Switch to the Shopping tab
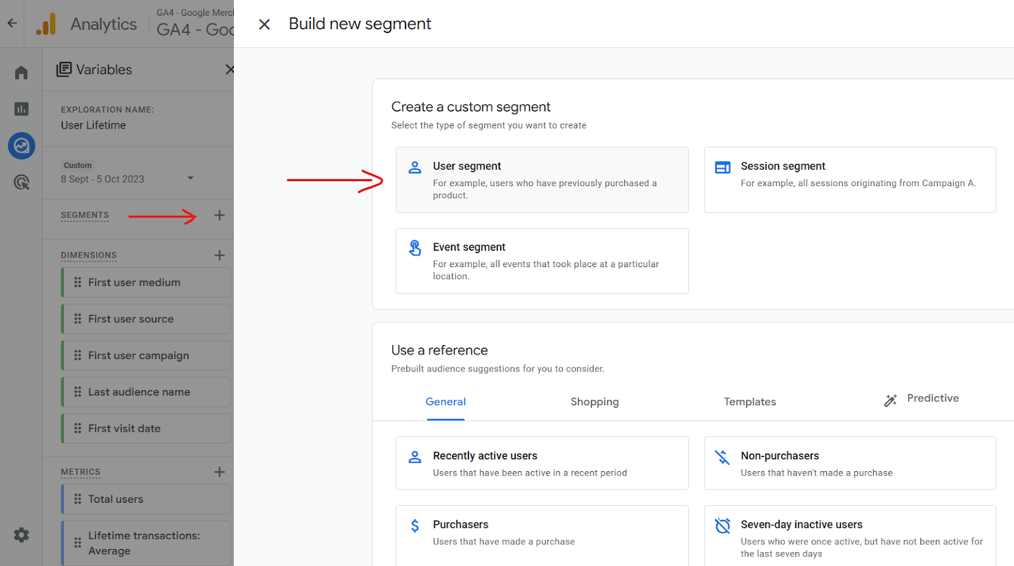Screen dimensions: 1014x566 click(594, 402)
